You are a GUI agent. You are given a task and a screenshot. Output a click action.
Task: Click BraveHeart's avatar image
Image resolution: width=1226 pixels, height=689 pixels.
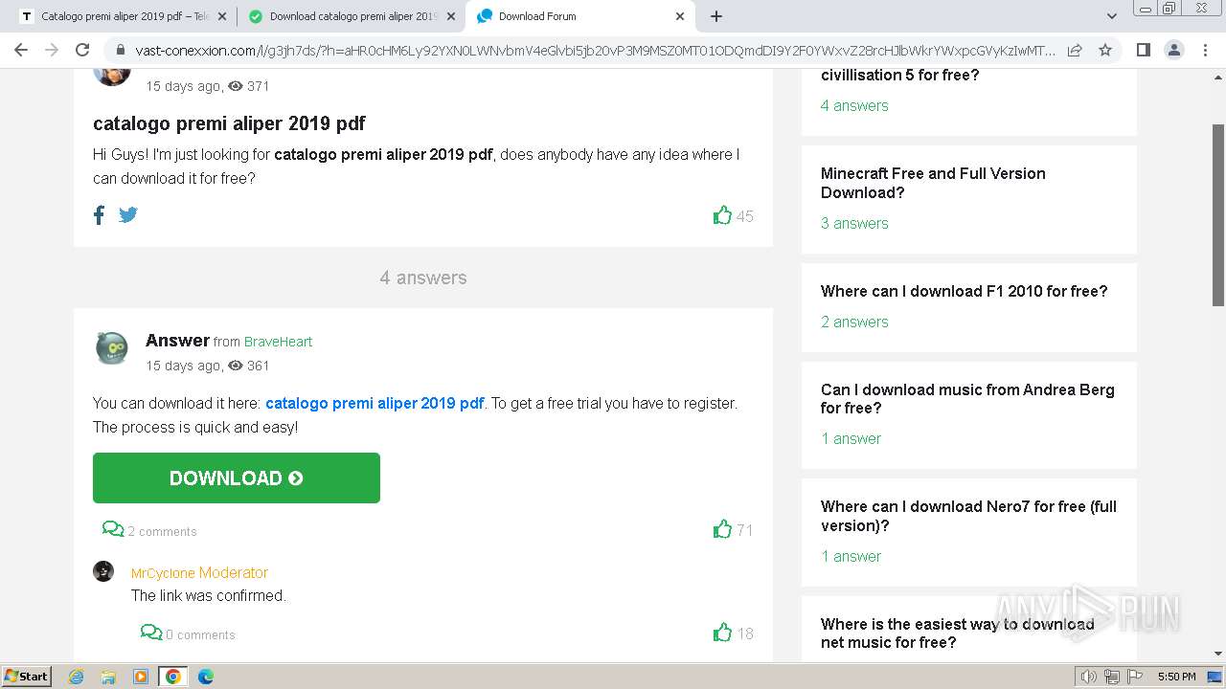pos(112,349)
